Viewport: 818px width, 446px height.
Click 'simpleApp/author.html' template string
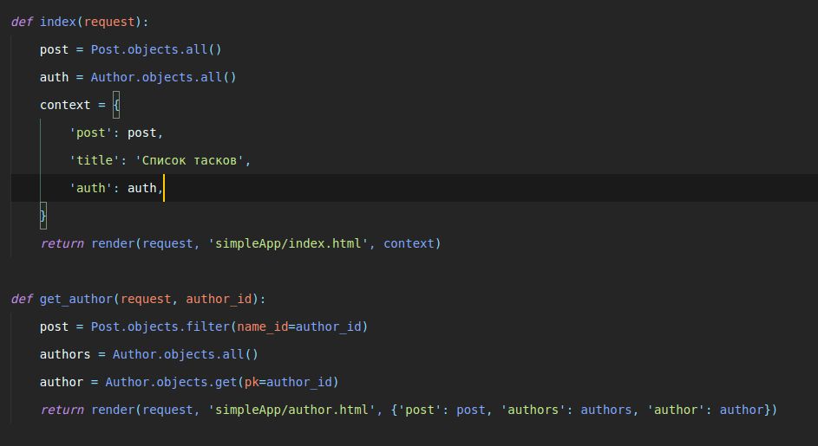292,410
